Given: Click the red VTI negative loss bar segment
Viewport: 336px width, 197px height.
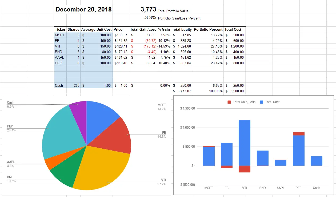Looking at the screenshot, I should click(245, 169).
